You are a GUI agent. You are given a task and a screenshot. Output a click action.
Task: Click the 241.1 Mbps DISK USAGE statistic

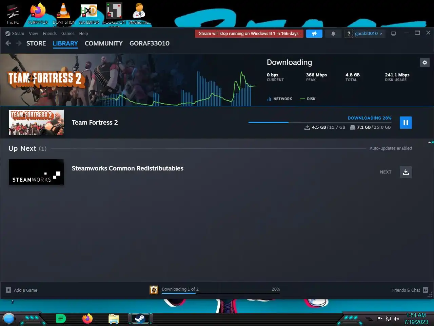[397, 77]
